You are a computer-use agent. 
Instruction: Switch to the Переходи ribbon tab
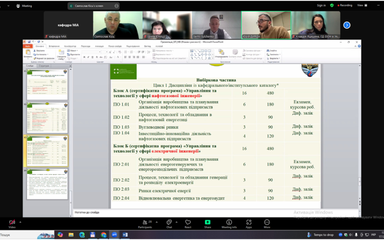85,46
